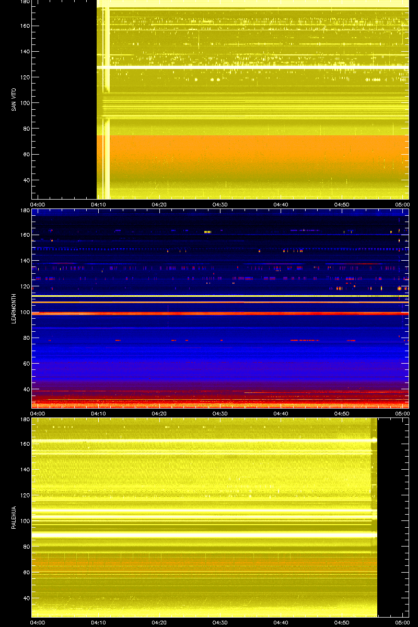Click 04:20 time label under Palehua plot
This screenshot has height=627, width=418.
tap(159, 622)
